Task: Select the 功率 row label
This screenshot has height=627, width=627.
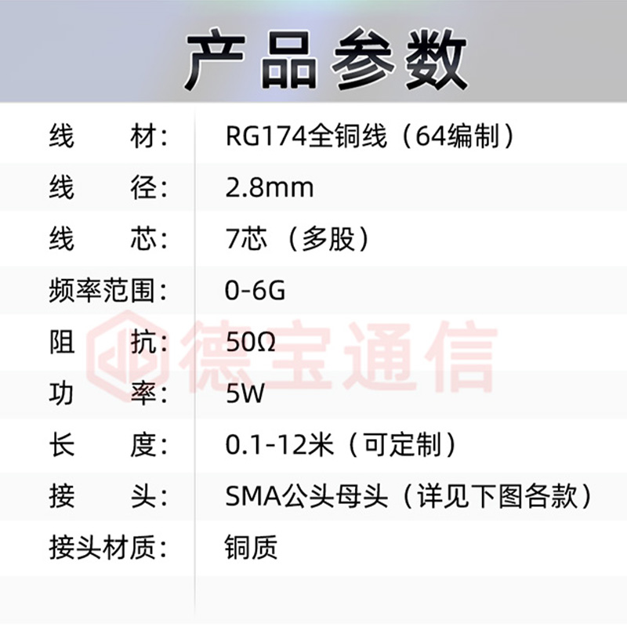Action: click(x=108, y=393)
